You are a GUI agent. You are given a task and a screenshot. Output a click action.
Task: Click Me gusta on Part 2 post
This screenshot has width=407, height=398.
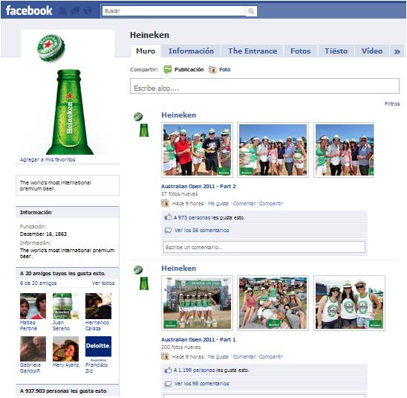click(x=218, y=204)
